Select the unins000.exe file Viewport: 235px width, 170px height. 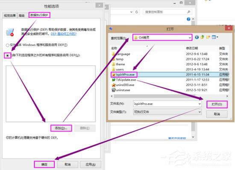[x=125, y=85]
